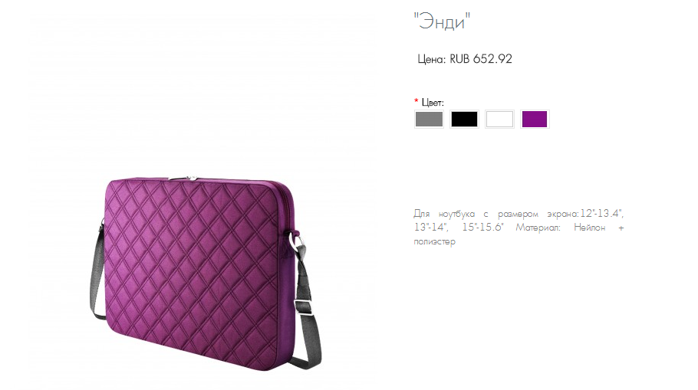
Task: Click the 15"-15.6" screen size text
Action: 482,228
